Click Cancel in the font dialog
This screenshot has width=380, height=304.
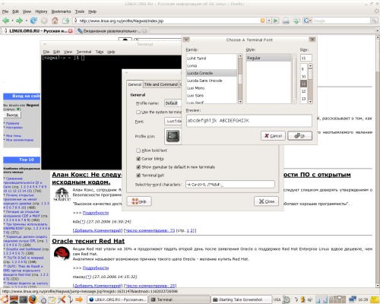(x=273, y=136)
